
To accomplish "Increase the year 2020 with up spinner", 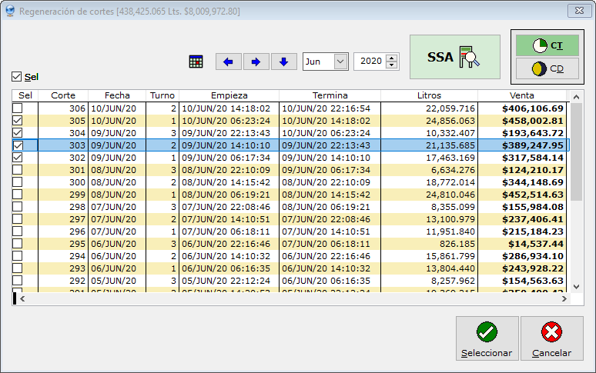I will [392, 58].
